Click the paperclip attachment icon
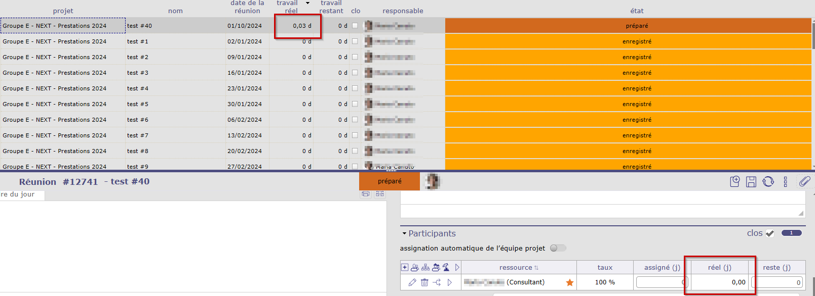This screenshot has height=296, width=815. [x=804, y=181]
